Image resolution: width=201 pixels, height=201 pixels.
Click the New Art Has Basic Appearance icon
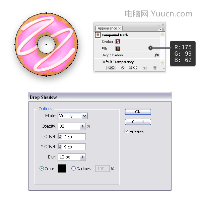(x=111, y=68)
